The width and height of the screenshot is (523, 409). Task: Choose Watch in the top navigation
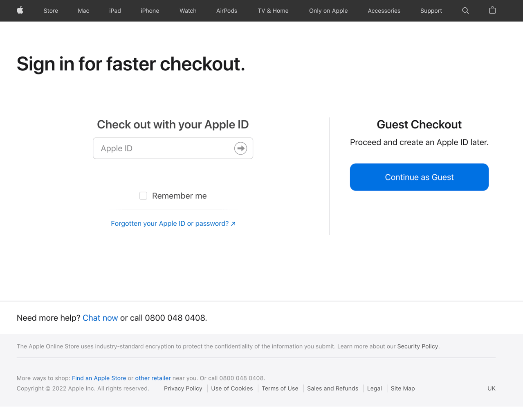point(188,11)
